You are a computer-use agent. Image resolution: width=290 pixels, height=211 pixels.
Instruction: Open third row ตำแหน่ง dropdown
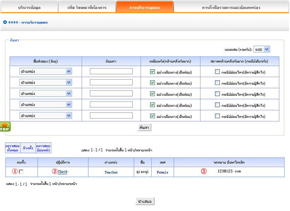point(46,93)
